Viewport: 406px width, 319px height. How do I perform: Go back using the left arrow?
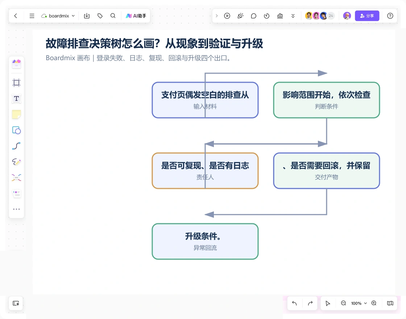coord(16,16)
